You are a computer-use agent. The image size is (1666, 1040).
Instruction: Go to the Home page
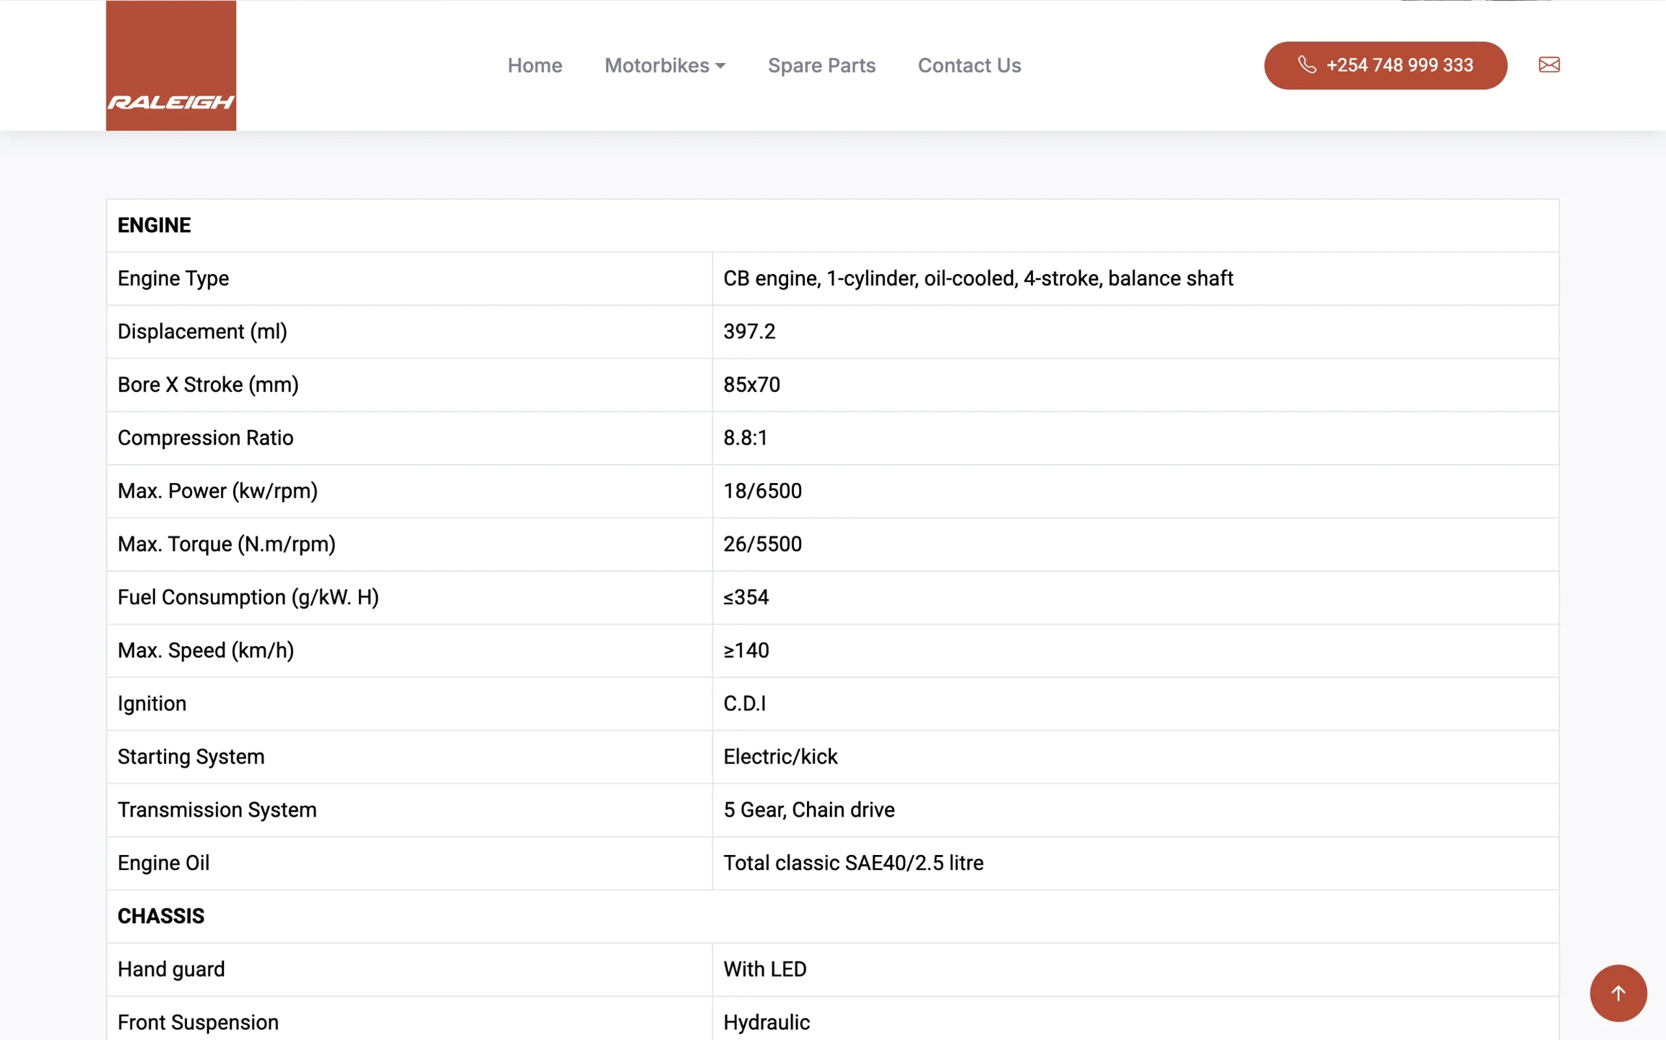click(x=534, y=66)
